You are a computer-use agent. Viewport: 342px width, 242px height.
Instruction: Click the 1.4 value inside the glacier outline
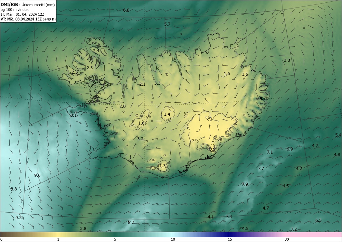point(167,114)
